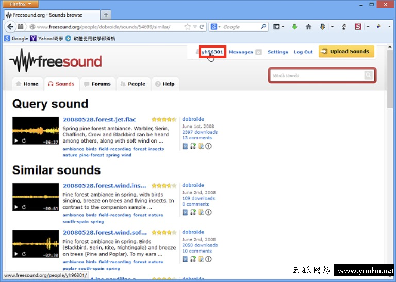Viewport: 396px width, 282px height.
Task: Open 2397 downloads link
Action: pos(200,132)
